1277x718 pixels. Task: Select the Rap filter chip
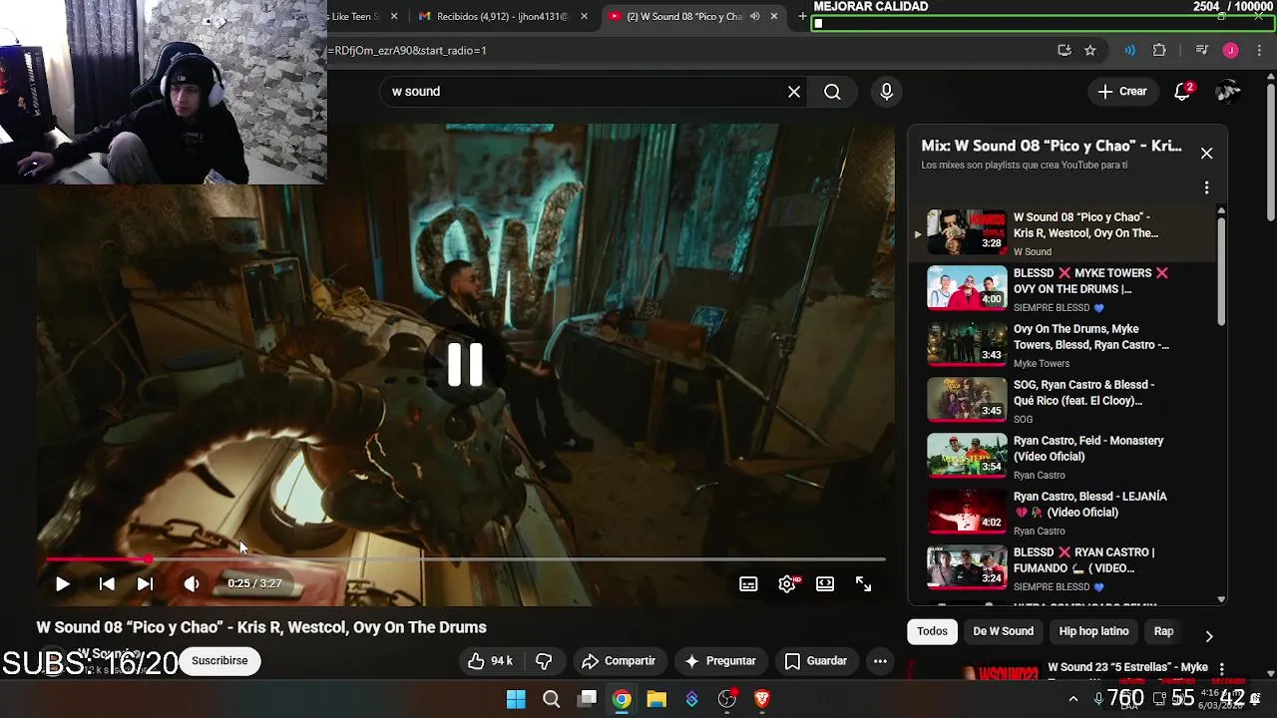[1163, 631]
